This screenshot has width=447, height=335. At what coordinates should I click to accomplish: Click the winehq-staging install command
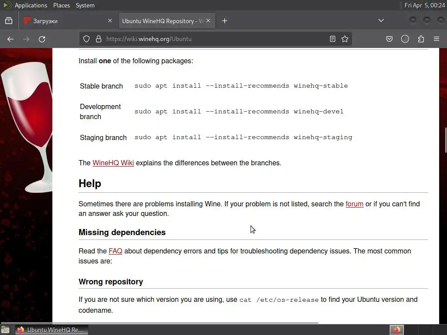point(243,137)
